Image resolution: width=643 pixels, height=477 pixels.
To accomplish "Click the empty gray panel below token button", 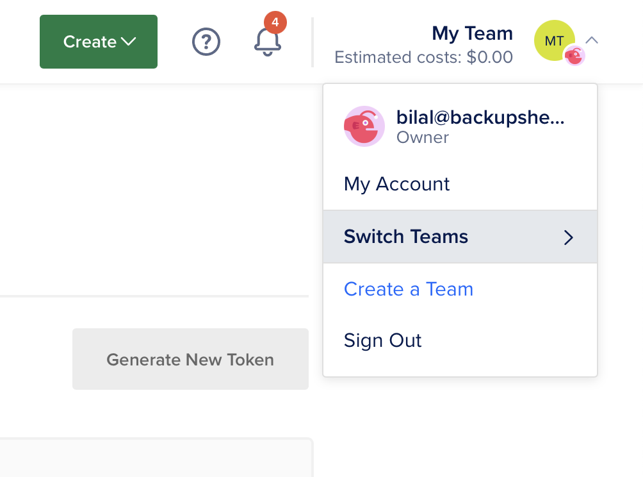I will pyautogui.click(x=156, y=457).
